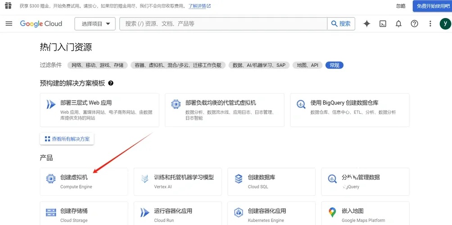Open the 运行容器化应用 card
The image size is (452, 225).
[x=177, y=213]
